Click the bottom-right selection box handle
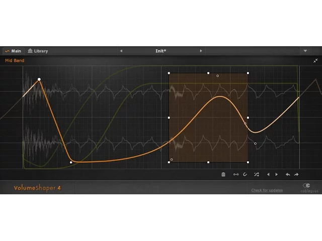Screen dimensions: 322x241 [x=248, y=162]
